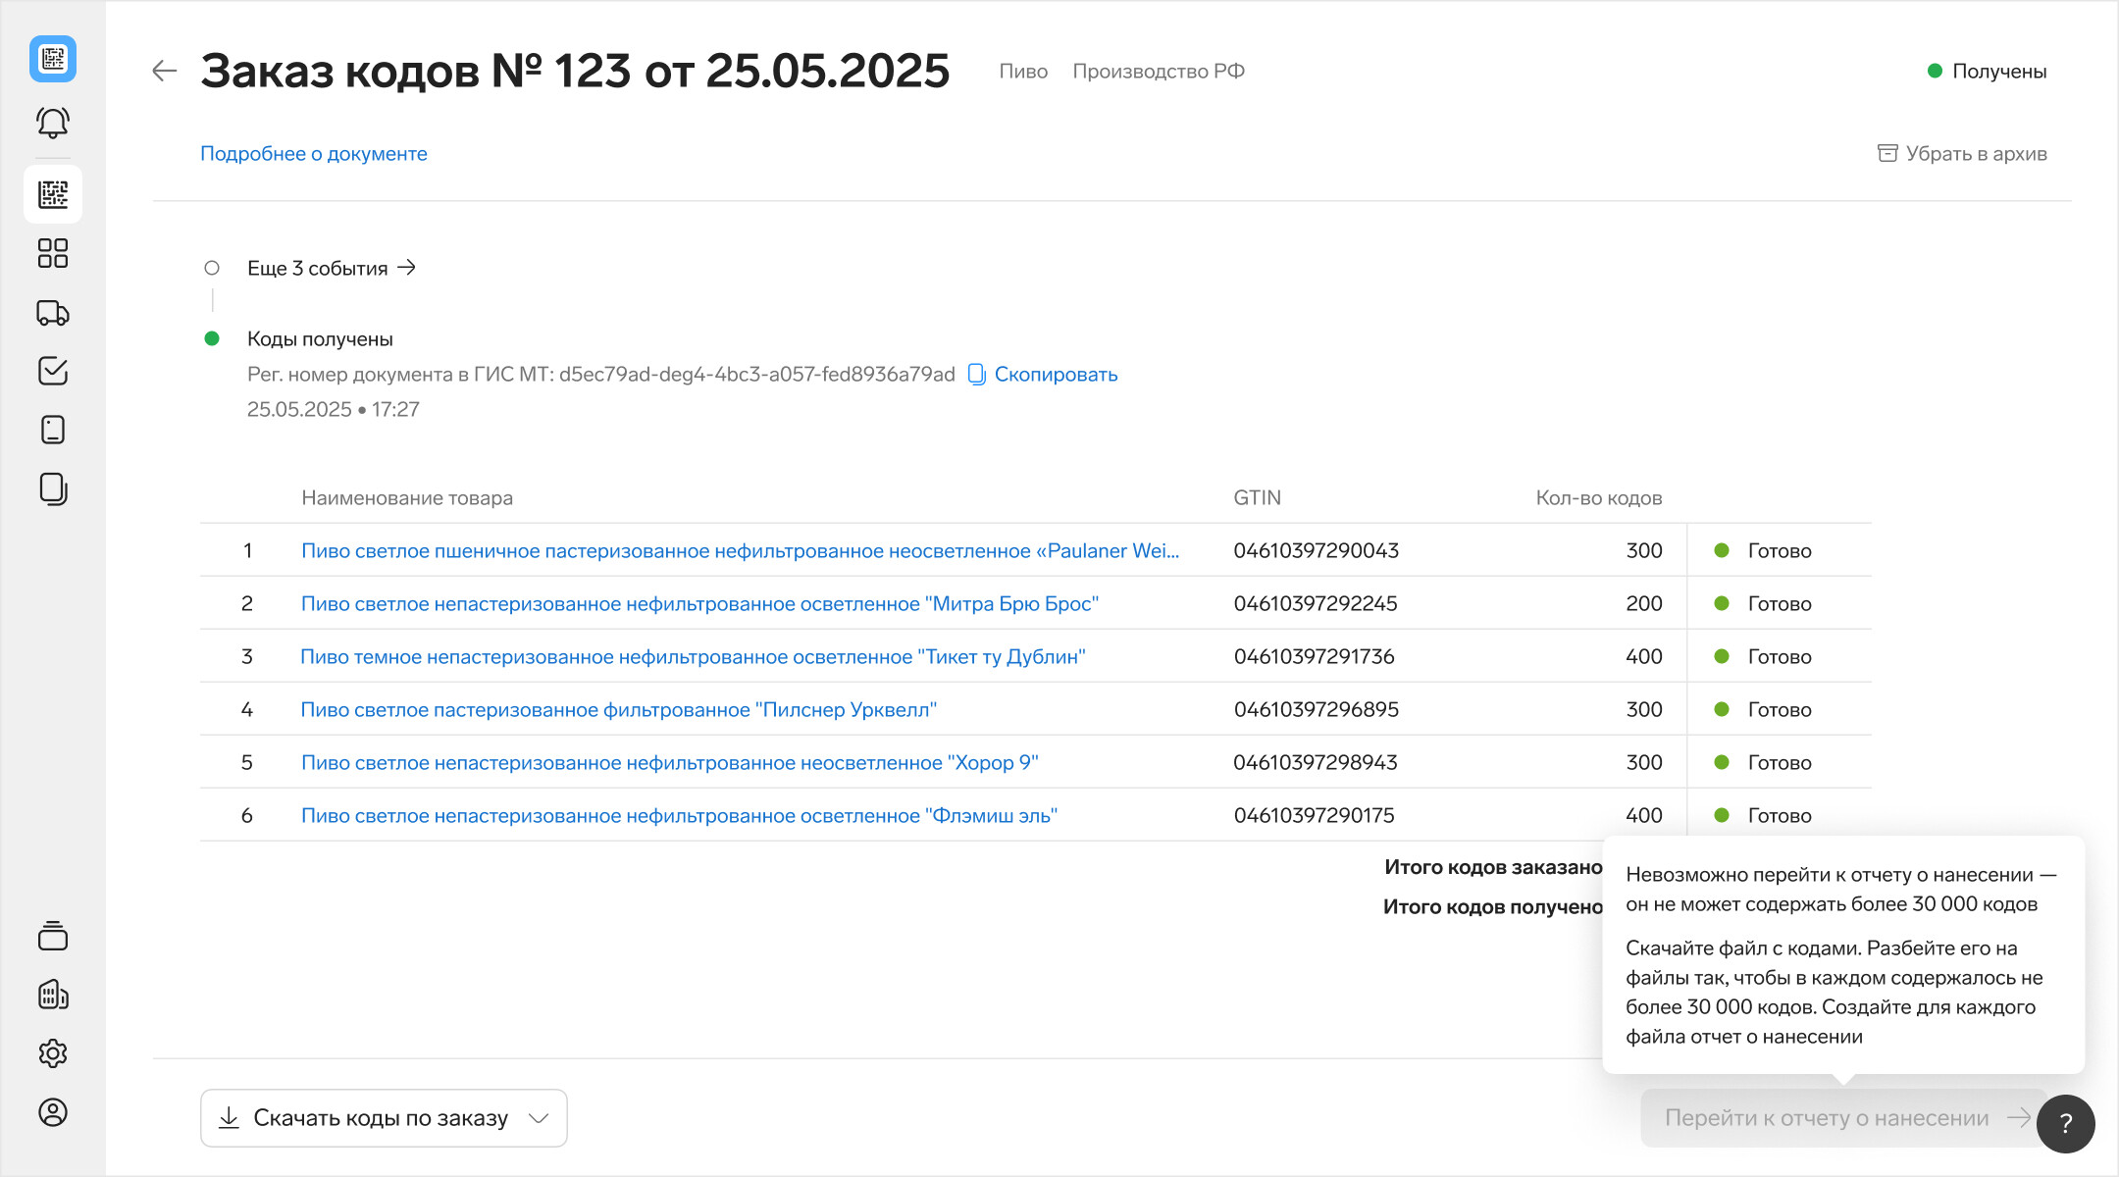Click 'Перейти к отчету о нанесении' button
The width and height of the screenshot is (2119, 1177).
pos(1827,1118)
